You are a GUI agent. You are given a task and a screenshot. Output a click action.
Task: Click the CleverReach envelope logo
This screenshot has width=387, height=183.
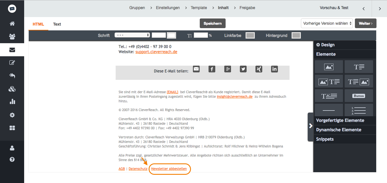coord(12,9)
